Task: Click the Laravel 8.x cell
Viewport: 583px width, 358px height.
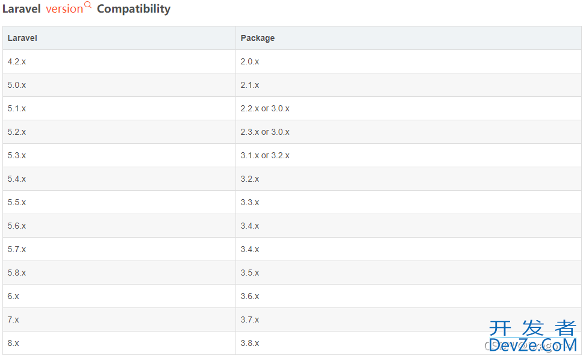Action: [x=13, y=343]
